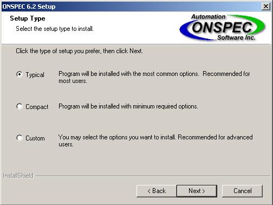Click the 'Select the setup type to install' text
Viewport: 273px width, 205px height.
click(55, 29)
